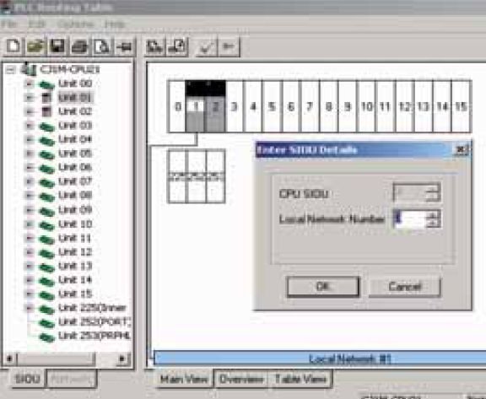
Task: Select the Unit 15 tree label
Action: point(75,294)
